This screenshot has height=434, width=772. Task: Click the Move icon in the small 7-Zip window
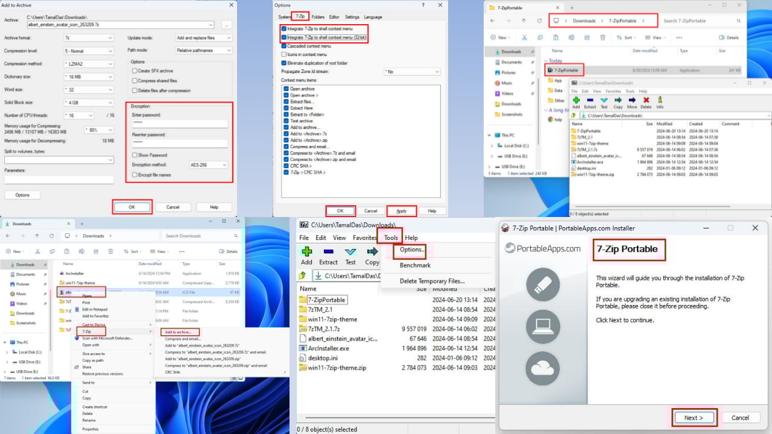coord(632,100)
